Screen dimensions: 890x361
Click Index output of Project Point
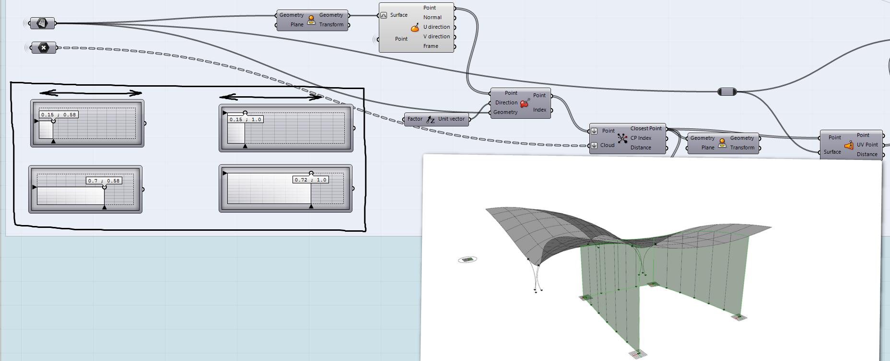pos(539,110)
